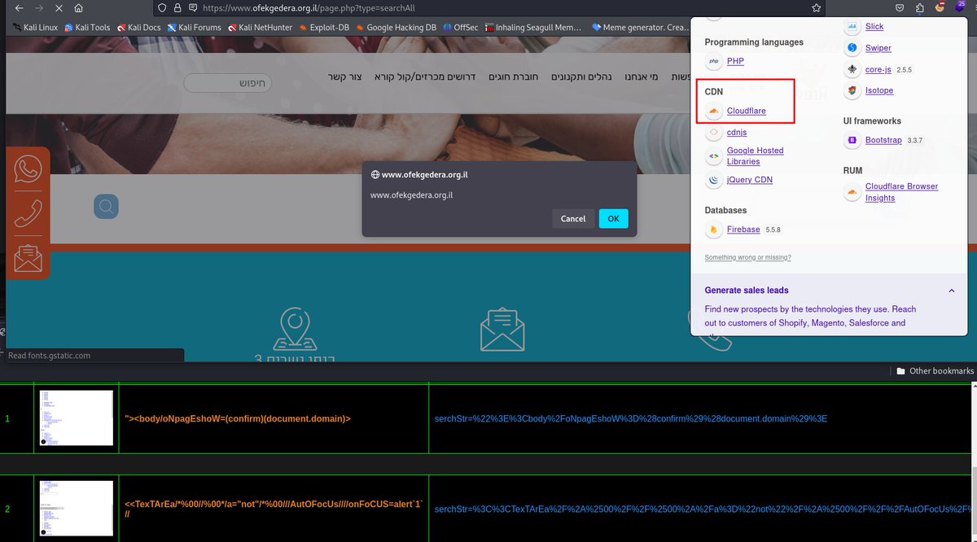This screenshot has width=977, height=542.
Task: Click 'Something wrong or missing?' link
Action: (747, 257)
